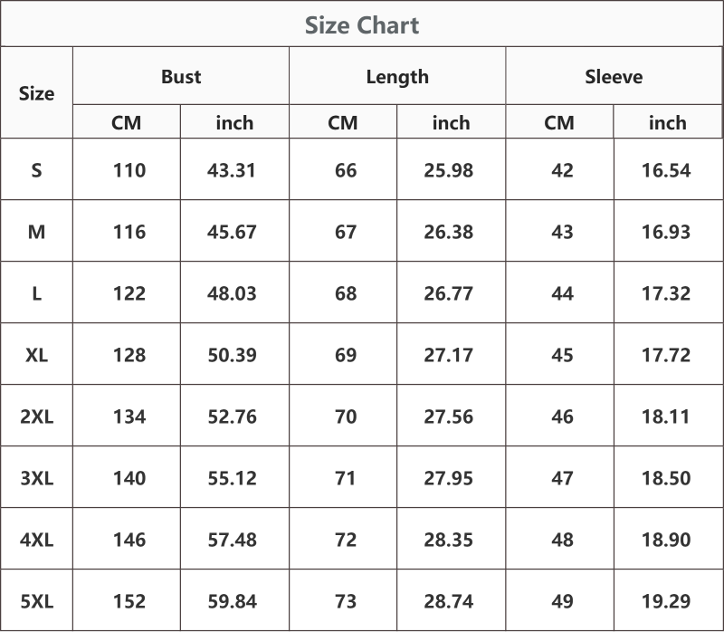Click the Size header cell
The height and width of the screenshot is (632, 724).
pyautogui.click(x=36, y=94)
